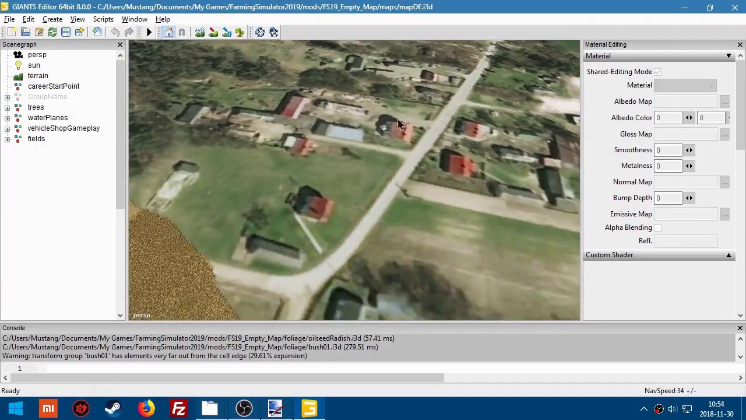Undo the last action
Viewport: 746px width, 420px height.
[x=115, y=32]
